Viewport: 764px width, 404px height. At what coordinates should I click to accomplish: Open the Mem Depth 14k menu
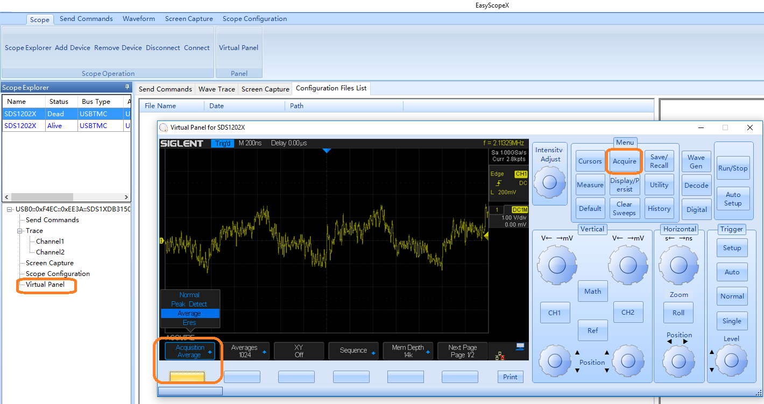click(x=408, y=351)
